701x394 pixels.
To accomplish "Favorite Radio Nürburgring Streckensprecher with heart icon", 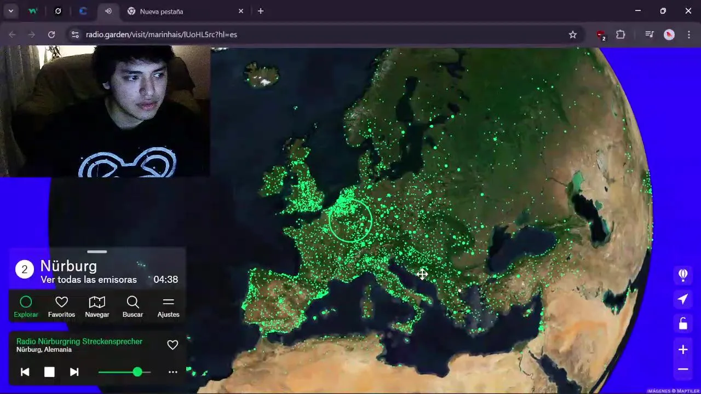I will [173, 345].
